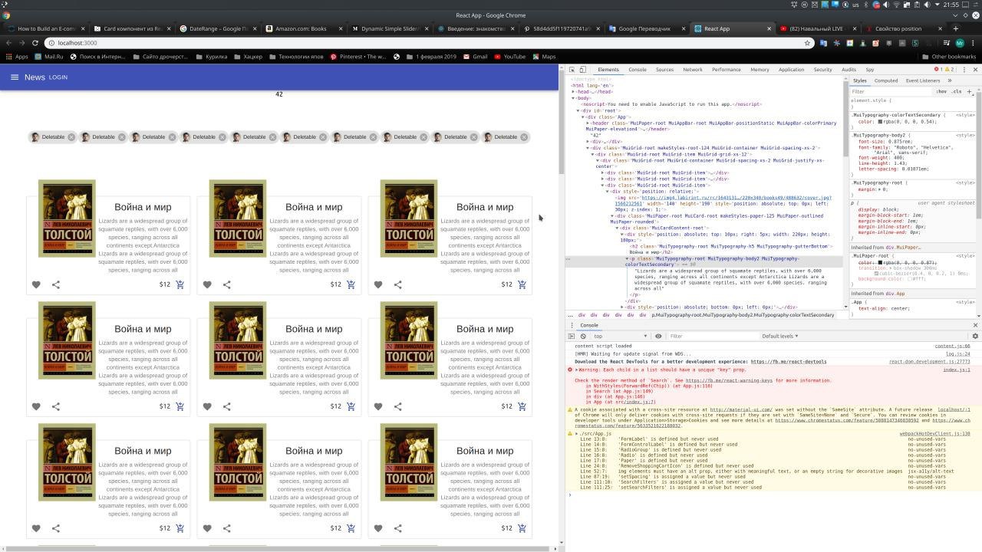Click the share icon on the first book card

tap(55, 284)
